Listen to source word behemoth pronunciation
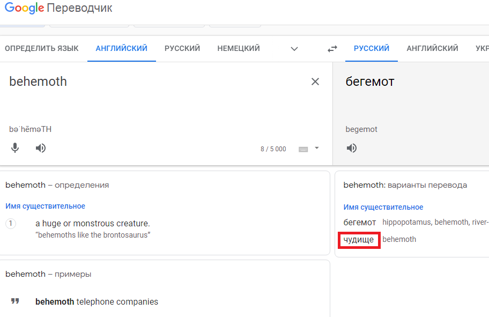The image size is (489, 317). (41, 148)
